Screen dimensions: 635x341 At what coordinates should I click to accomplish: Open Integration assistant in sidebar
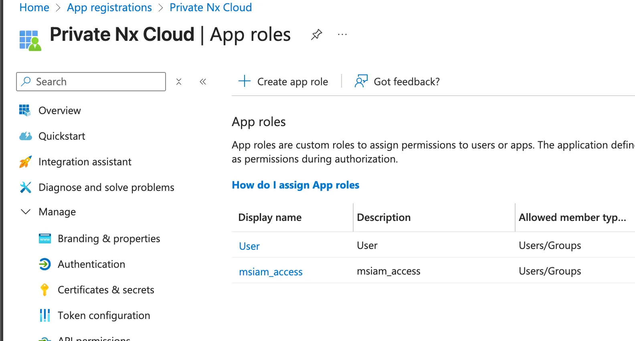coord(85,162)
